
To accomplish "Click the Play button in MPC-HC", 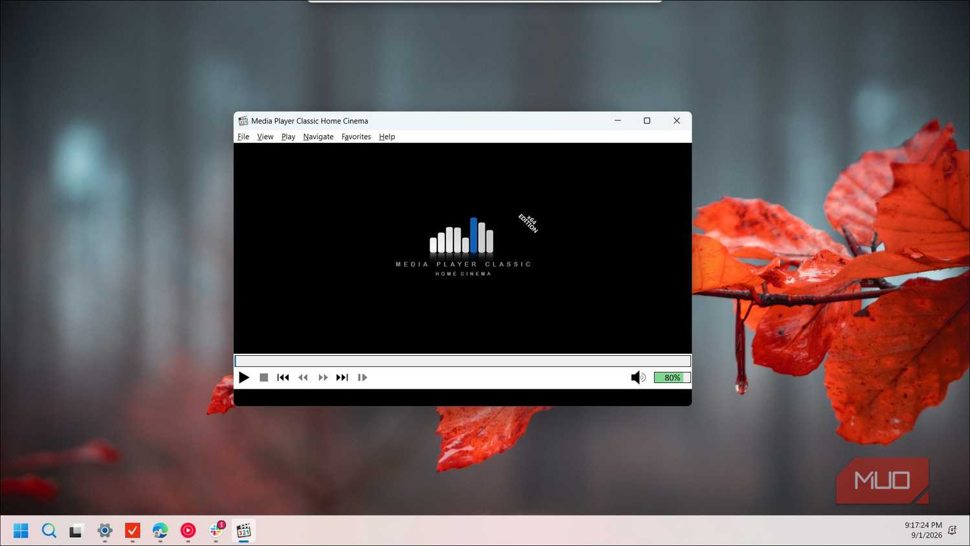I will pos(244,377).
